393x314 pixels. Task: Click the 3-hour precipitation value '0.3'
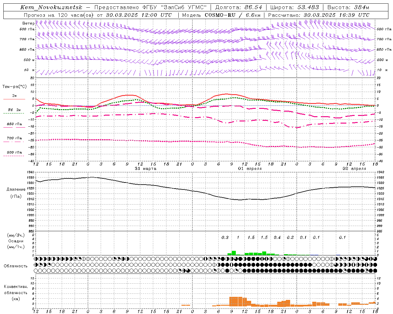click(225, 237)
